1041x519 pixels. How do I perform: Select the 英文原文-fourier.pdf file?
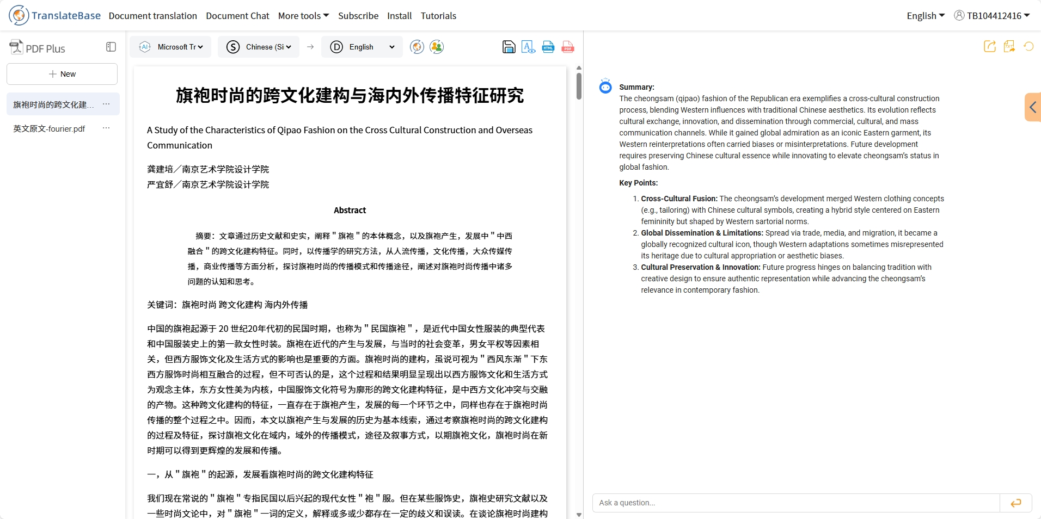coord(49,129)
